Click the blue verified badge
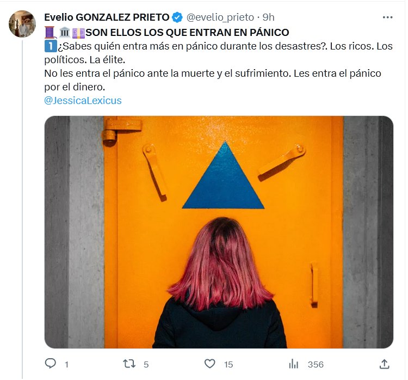Image resolution: width=408 pixels, height=380 pixels. pos(177,17)
